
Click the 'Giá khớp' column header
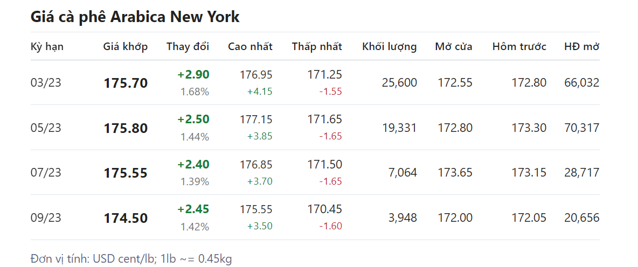pyautogui.click(x=125, y=46)
